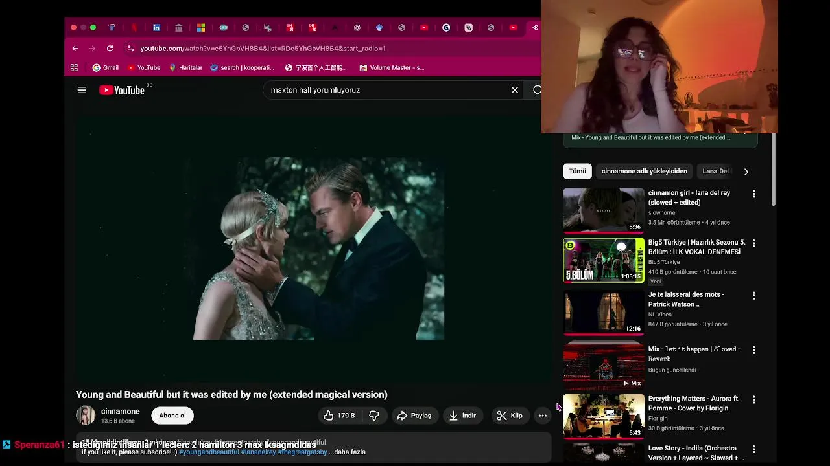830x466 pixels.
Task: Open the 宁波 Chinese-titled bookmark
Action: click(x=316, y=67)
